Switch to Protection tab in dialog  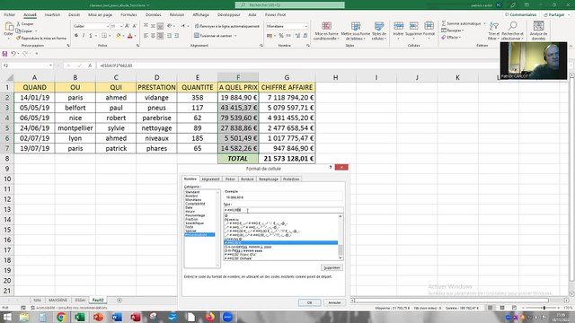point(291,179)
